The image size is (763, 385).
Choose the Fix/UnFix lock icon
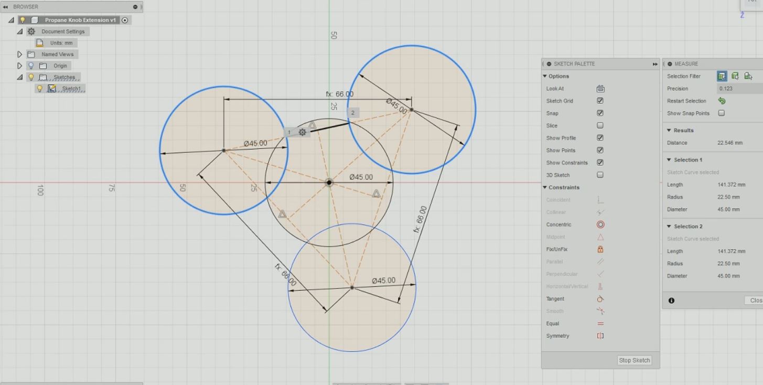tap(600, 250)
